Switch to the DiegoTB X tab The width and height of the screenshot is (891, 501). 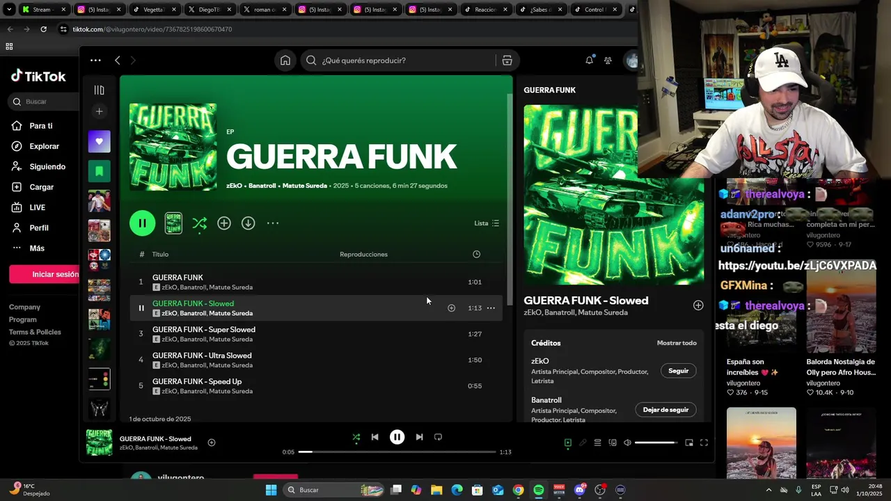[208, 10]
